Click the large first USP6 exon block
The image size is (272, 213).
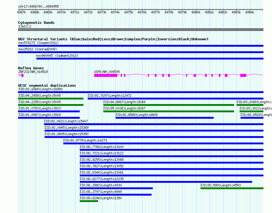point(106,75)
